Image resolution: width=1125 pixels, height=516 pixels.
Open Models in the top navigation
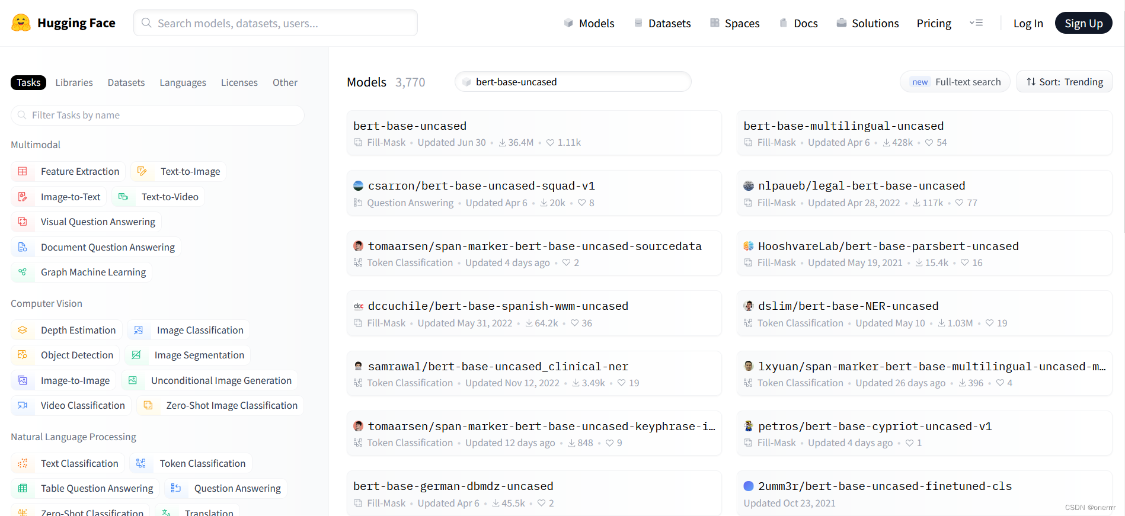point(589,23)
